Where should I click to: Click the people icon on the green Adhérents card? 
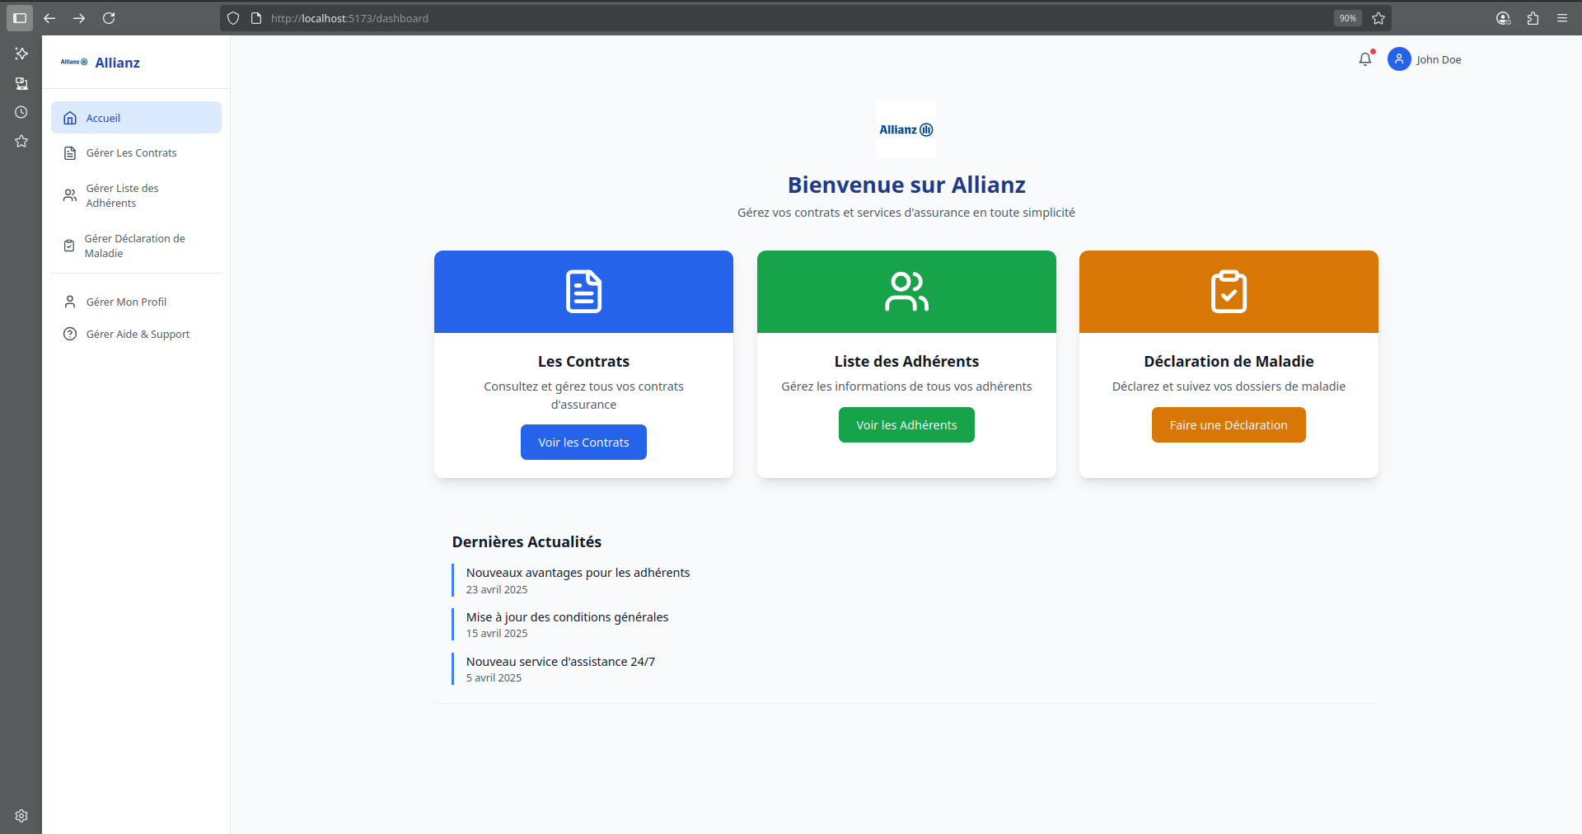906,291
